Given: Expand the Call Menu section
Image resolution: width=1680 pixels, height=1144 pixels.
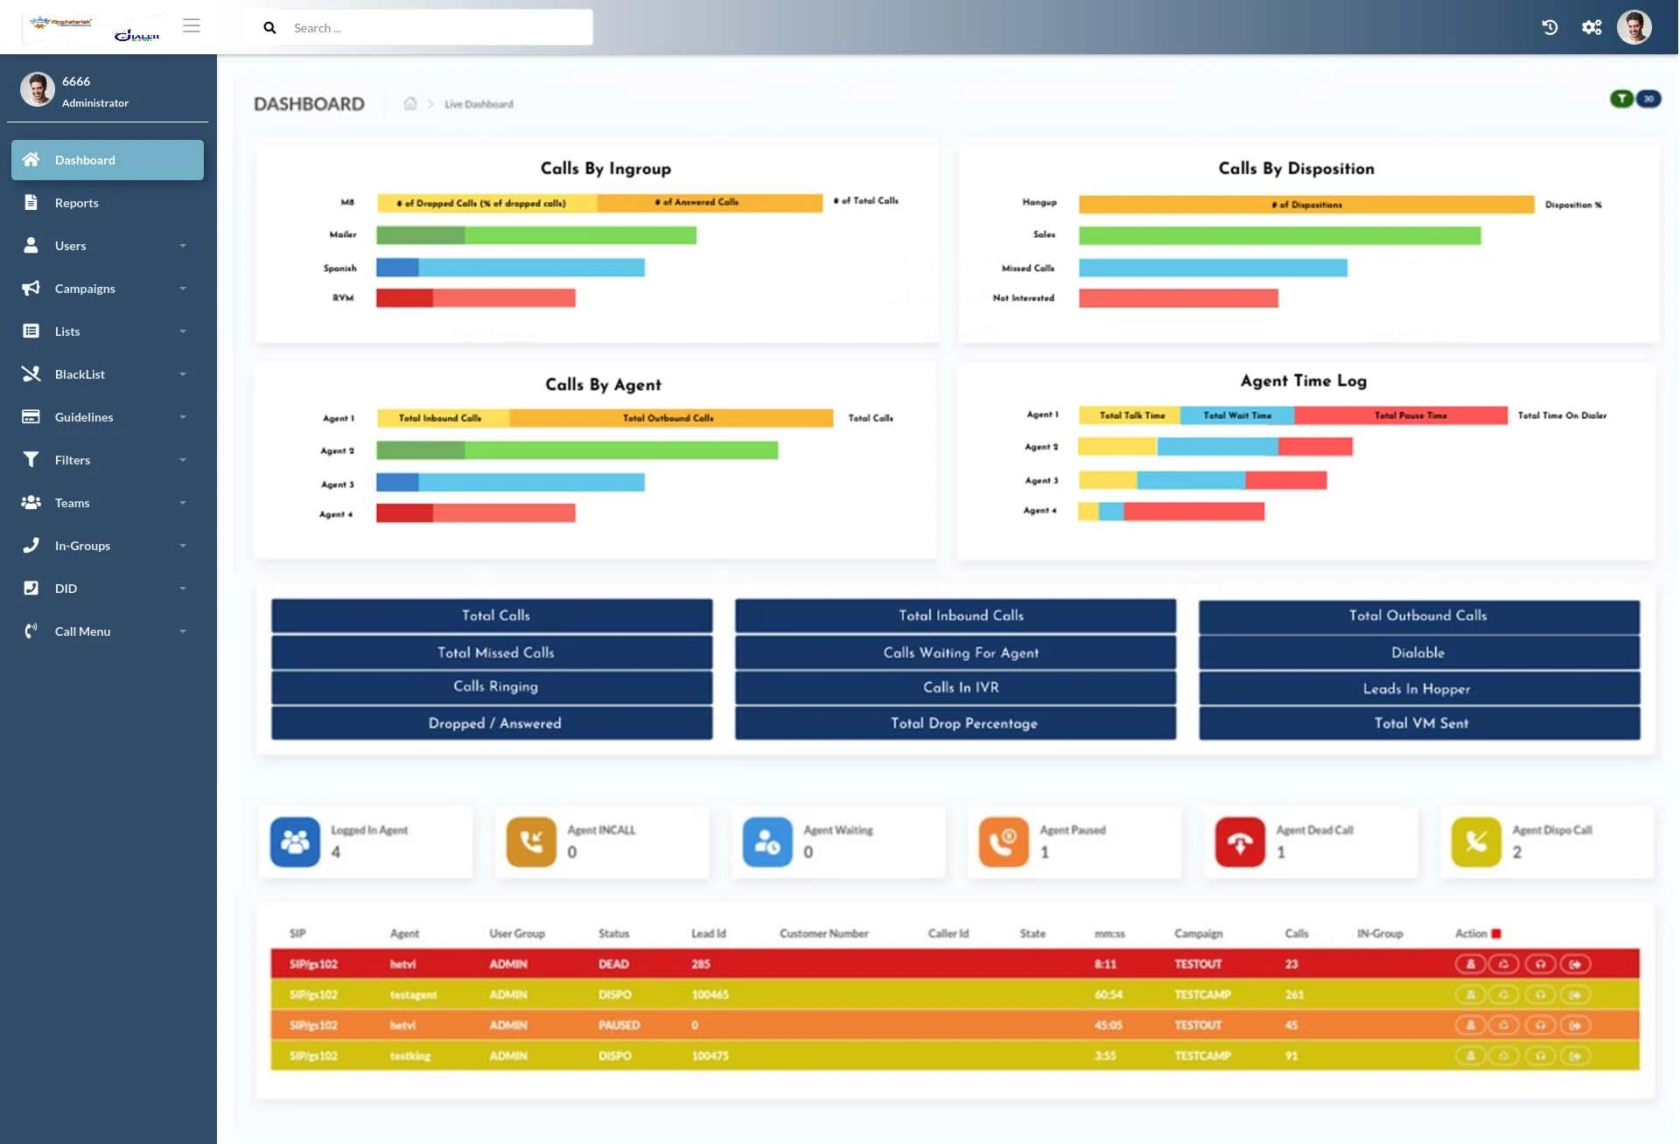Looking at the screenshot, I should coord(82,631).
